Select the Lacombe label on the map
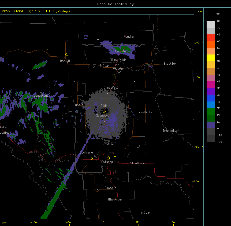 pos(121,51)
